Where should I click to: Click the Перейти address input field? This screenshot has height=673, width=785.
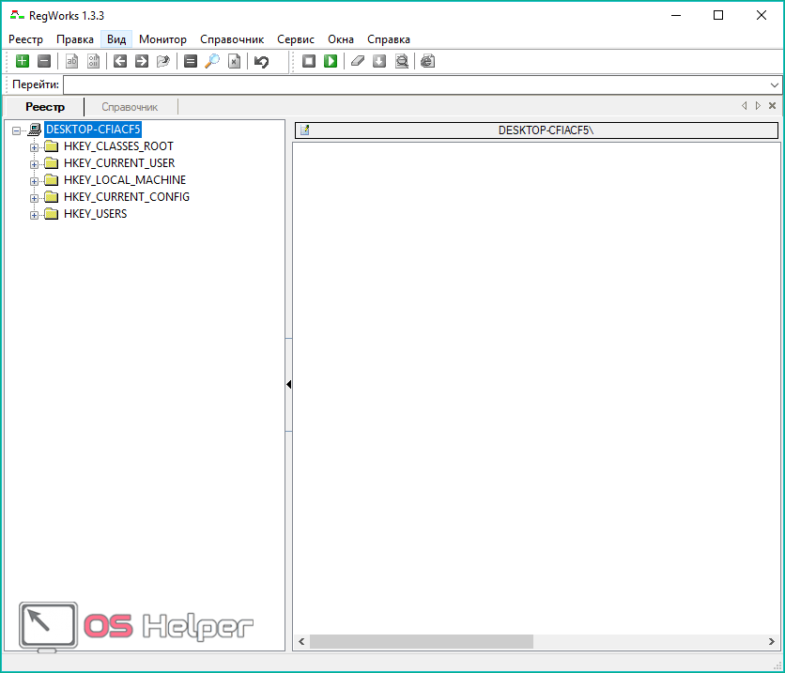[x=413, y=85]
